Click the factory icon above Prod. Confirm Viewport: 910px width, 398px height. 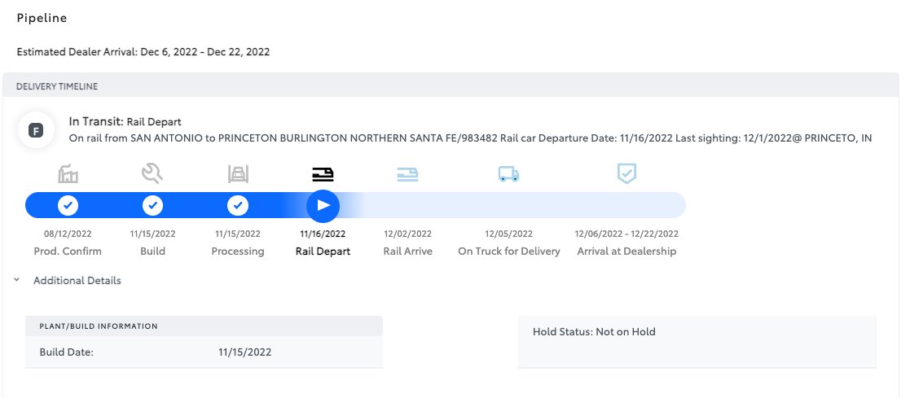[x=68, y=173]
